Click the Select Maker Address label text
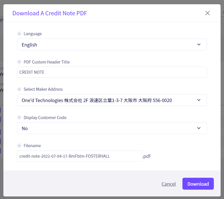 pos(43,89)
